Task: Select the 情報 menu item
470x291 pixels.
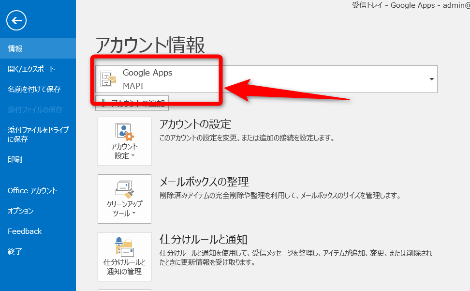Action: click(38, 48)
